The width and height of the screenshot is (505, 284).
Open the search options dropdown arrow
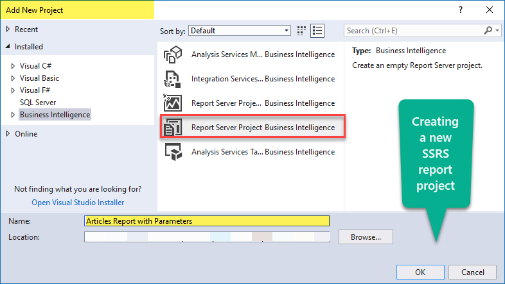497,31
